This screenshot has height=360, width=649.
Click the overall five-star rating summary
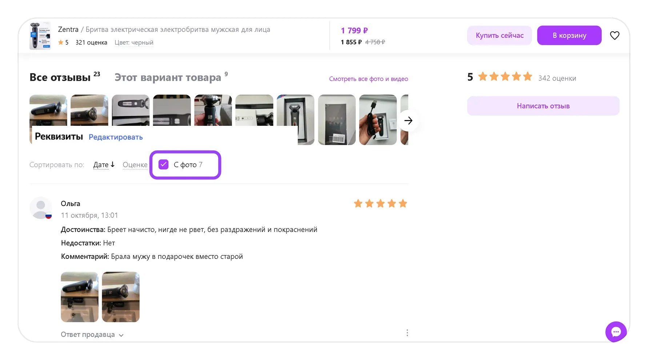pyautogui.click(x=505, y=77)
